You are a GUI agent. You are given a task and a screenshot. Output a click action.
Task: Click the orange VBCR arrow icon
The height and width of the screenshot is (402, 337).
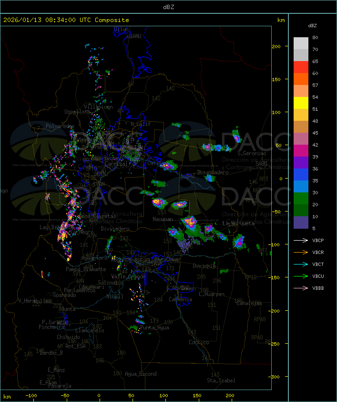(301, 252)
